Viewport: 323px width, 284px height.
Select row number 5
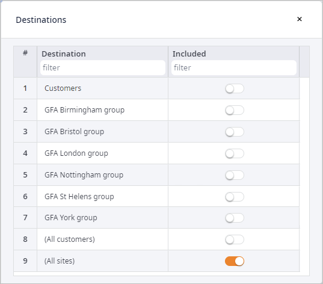tap(25, 175)
